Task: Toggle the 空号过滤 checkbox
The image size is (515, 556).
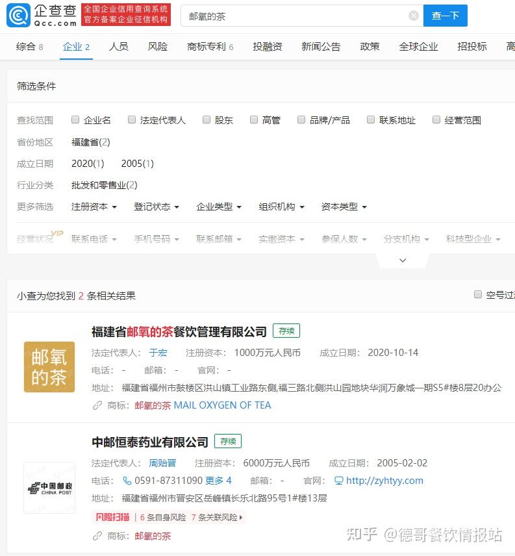Action: pos(478,294)
